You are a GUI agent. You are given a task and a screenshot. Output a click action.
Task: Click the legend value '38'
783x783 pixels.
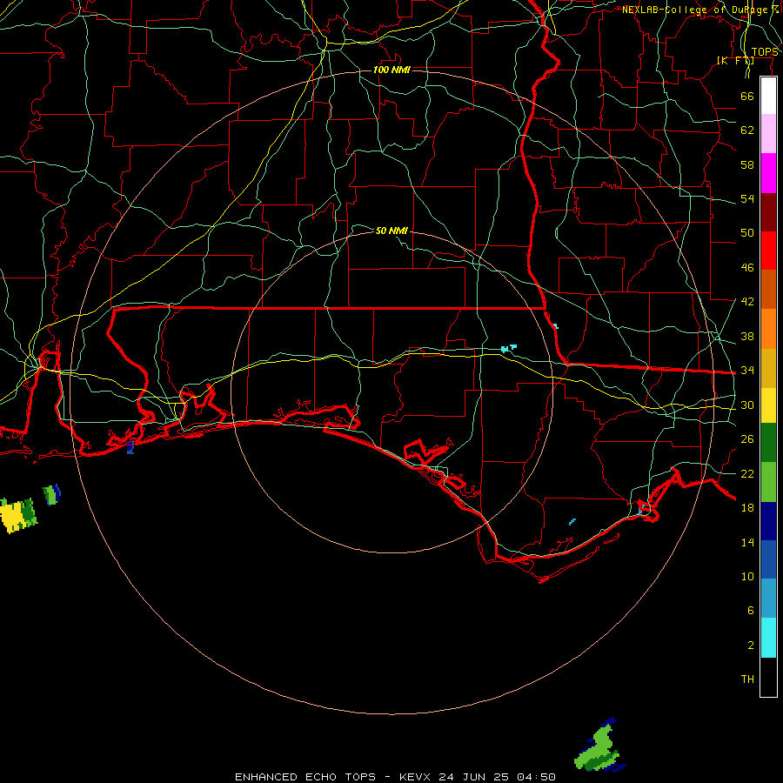747,336
